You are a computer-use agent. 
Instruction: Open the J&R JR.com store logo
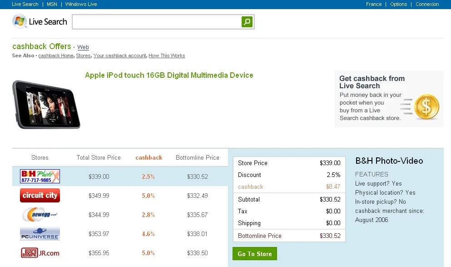pos(40,253)
